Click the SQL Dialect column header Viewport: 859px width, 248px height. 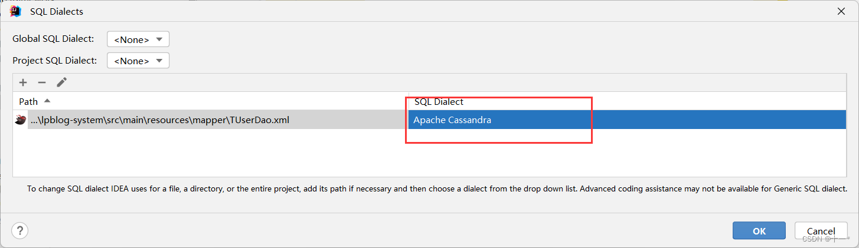[439, 102]
